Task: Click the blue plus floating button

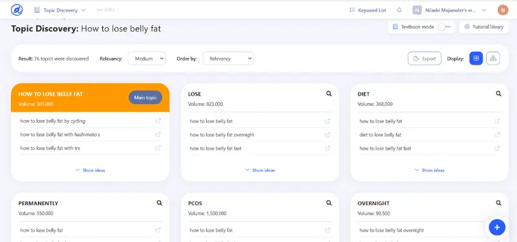Action: point(497,227)
